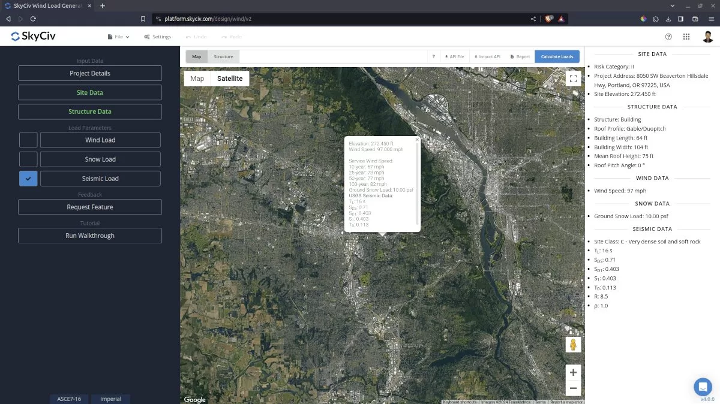Open the chat support bubble

[703, 387]
